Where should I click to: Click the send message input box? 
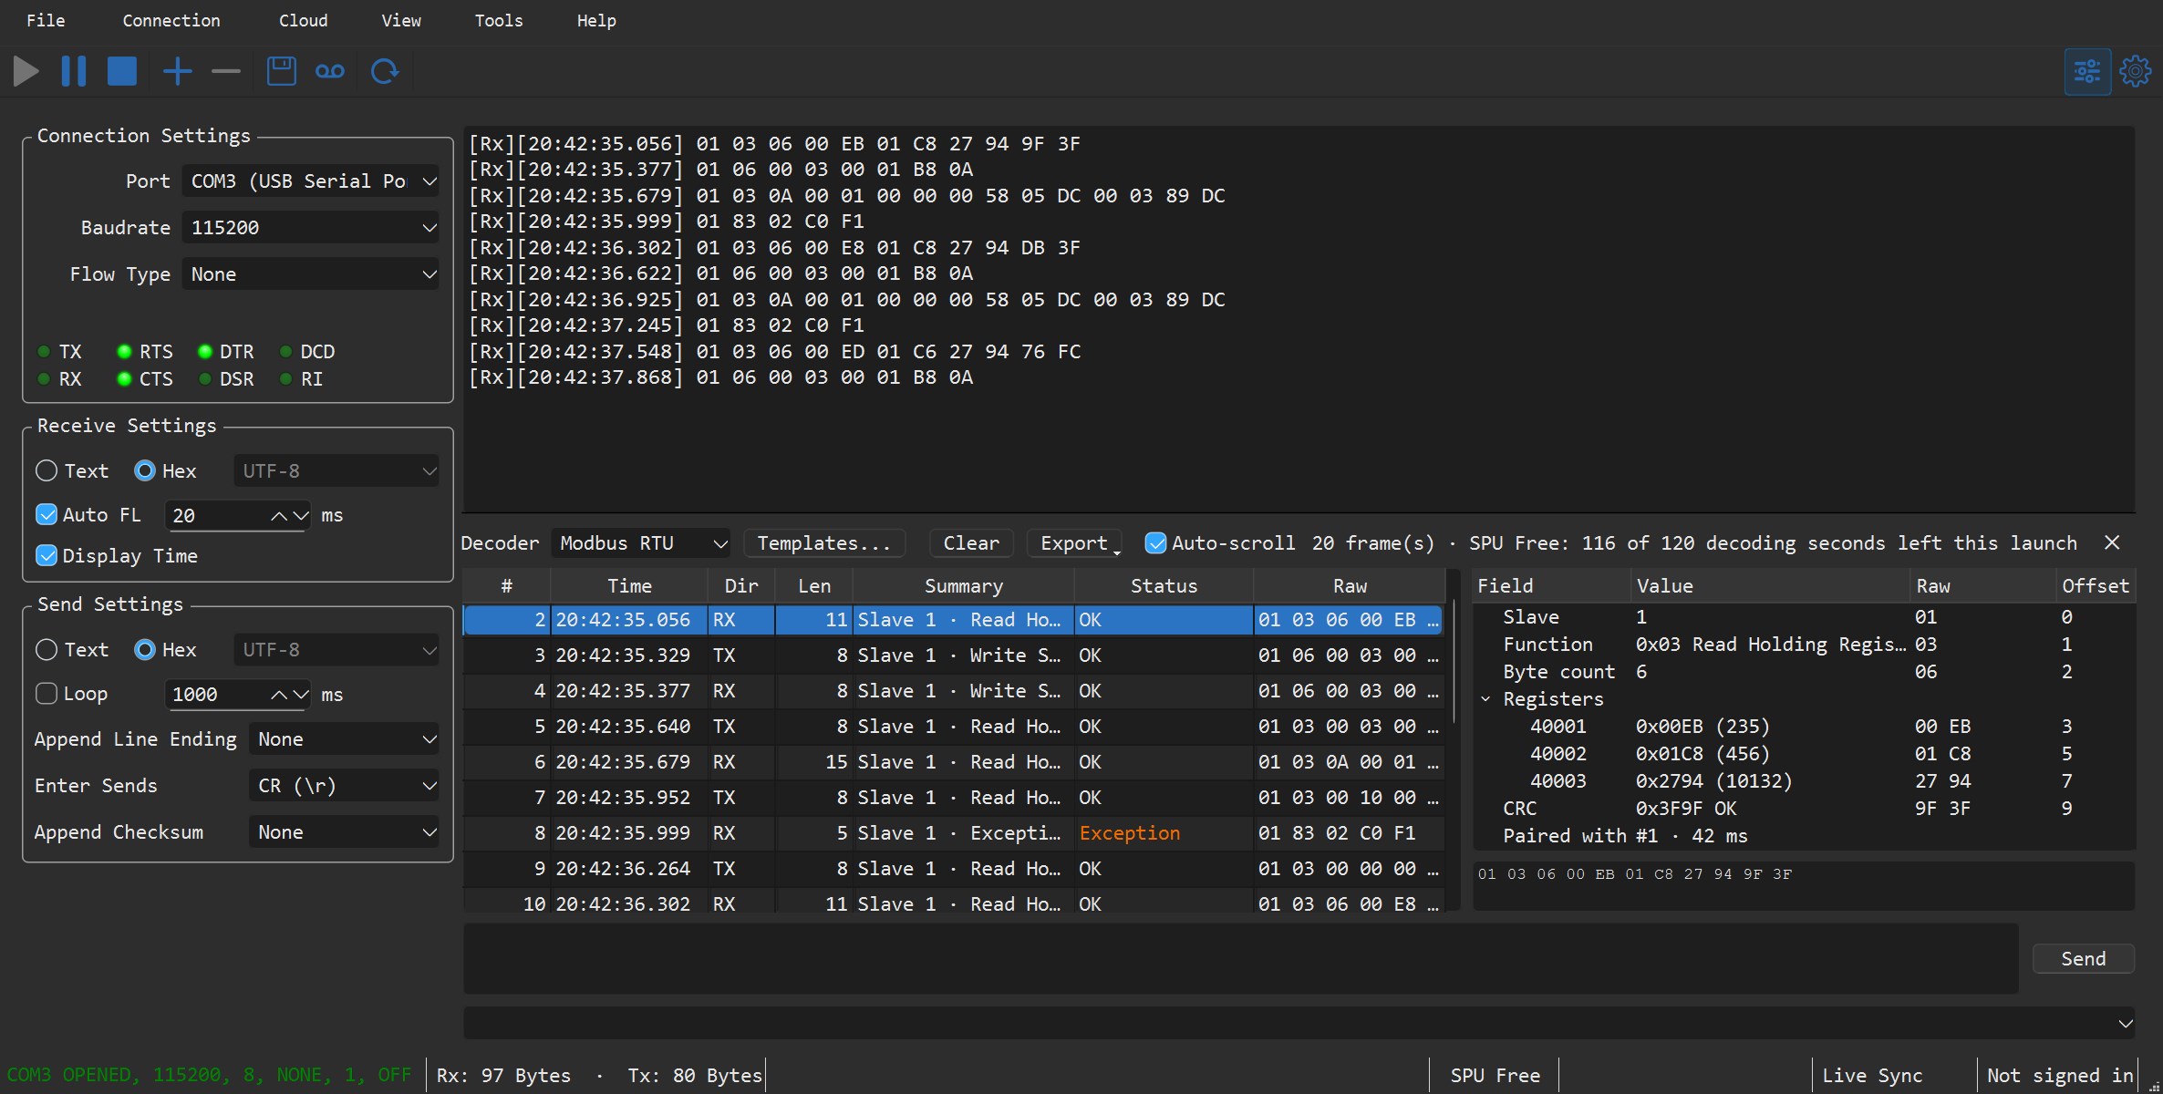click(1240, 958)
